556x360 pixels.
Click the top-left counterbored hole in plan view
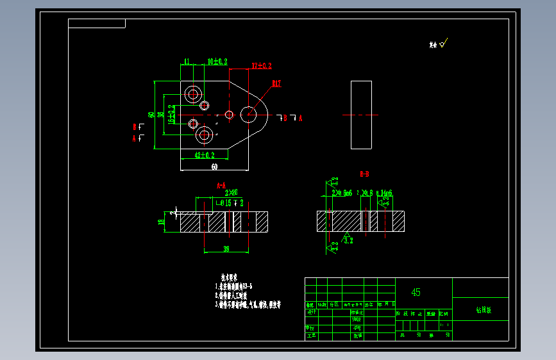pos(193,95)
